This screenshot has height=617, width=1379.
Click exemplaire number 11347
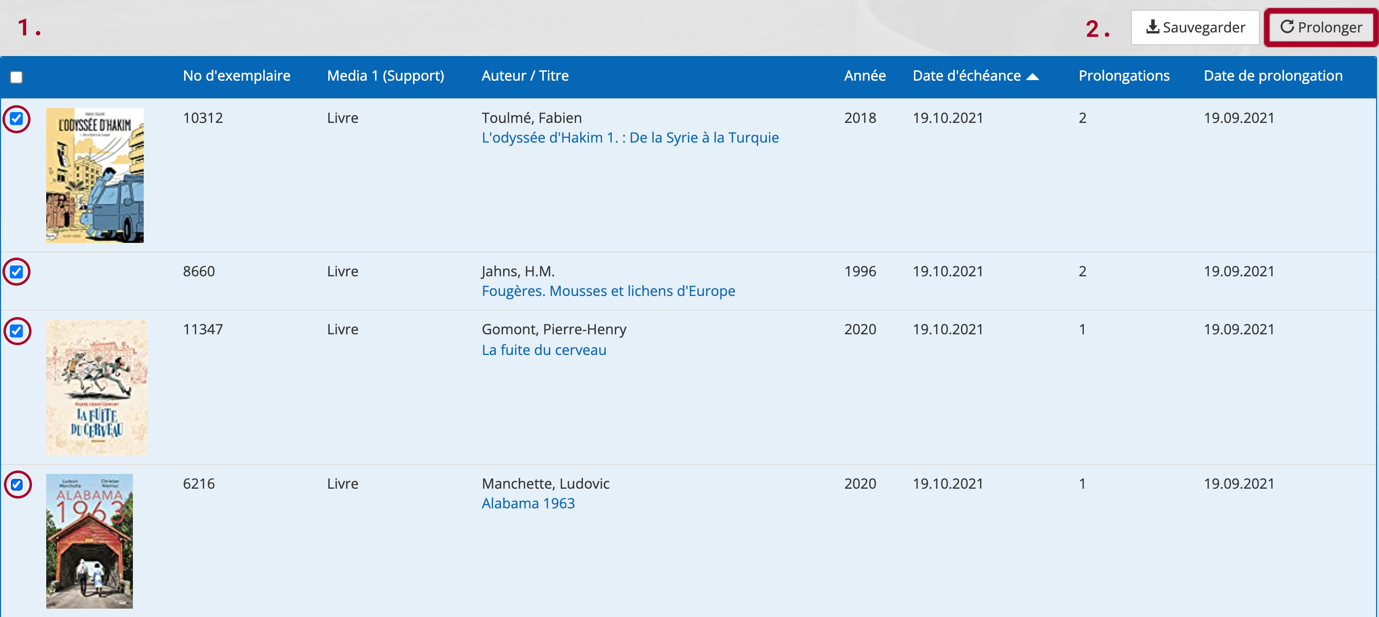coord(202,330)
